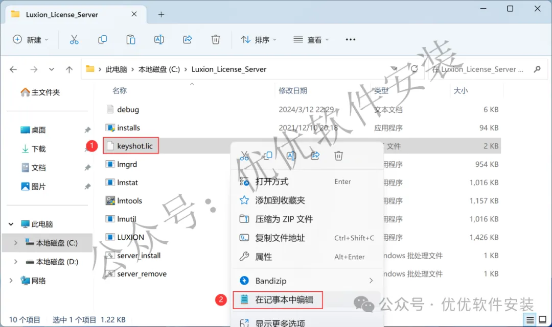Screen dimensions: 552x327
Task: Close the Luxion_License_Server tab
Action: 134,14
